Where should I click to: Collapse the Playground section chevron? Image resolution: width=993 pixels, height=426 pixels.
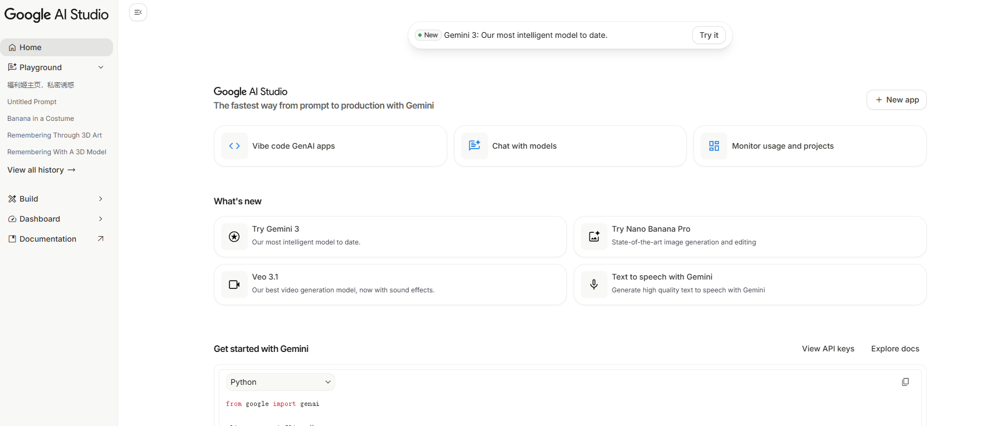pos(101,67)
